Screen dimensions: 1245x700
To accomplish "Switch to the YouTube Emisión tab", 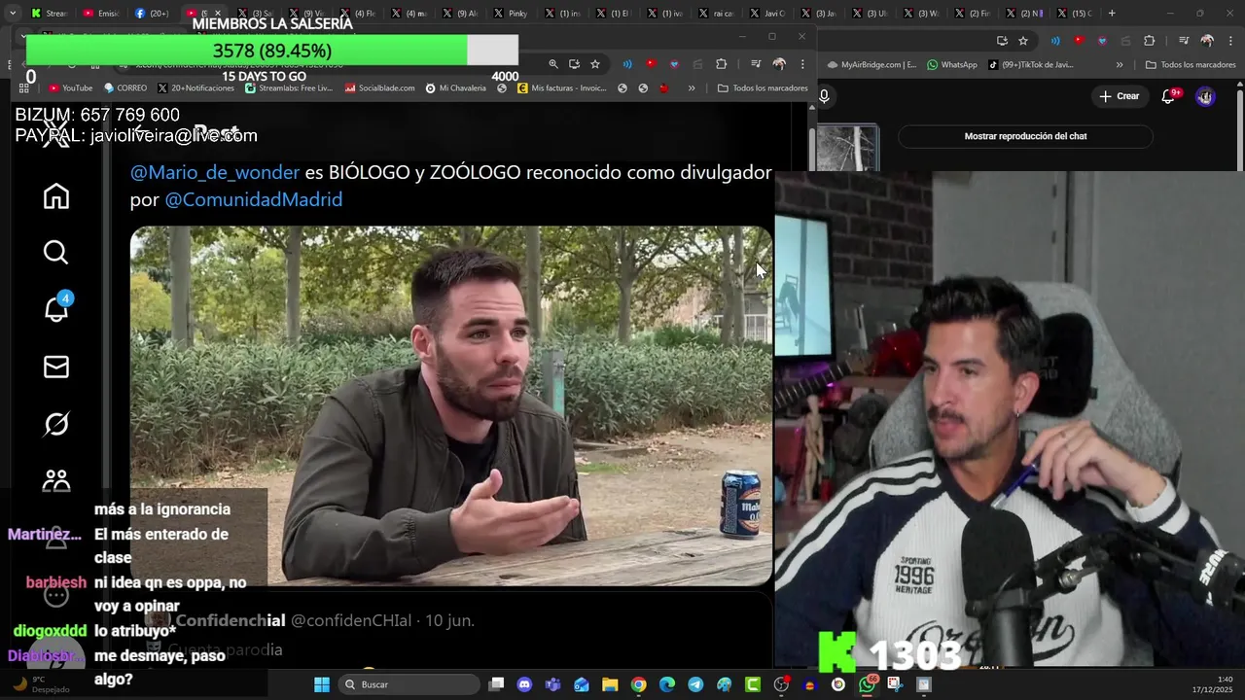I will coord(100,13).
